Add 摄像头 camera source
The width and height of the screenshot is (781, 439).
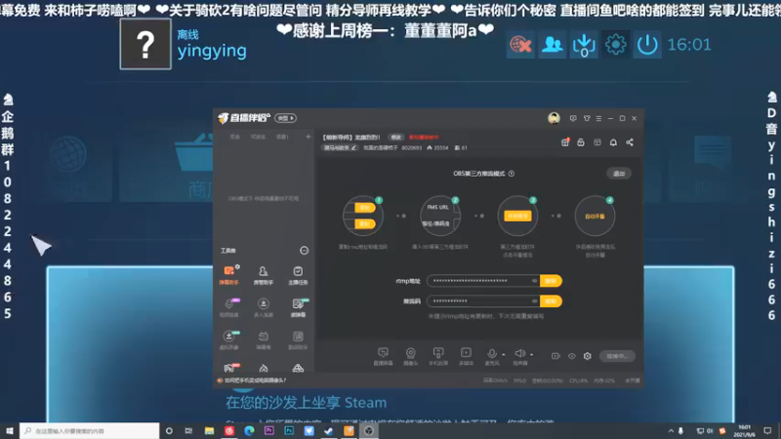410,356
